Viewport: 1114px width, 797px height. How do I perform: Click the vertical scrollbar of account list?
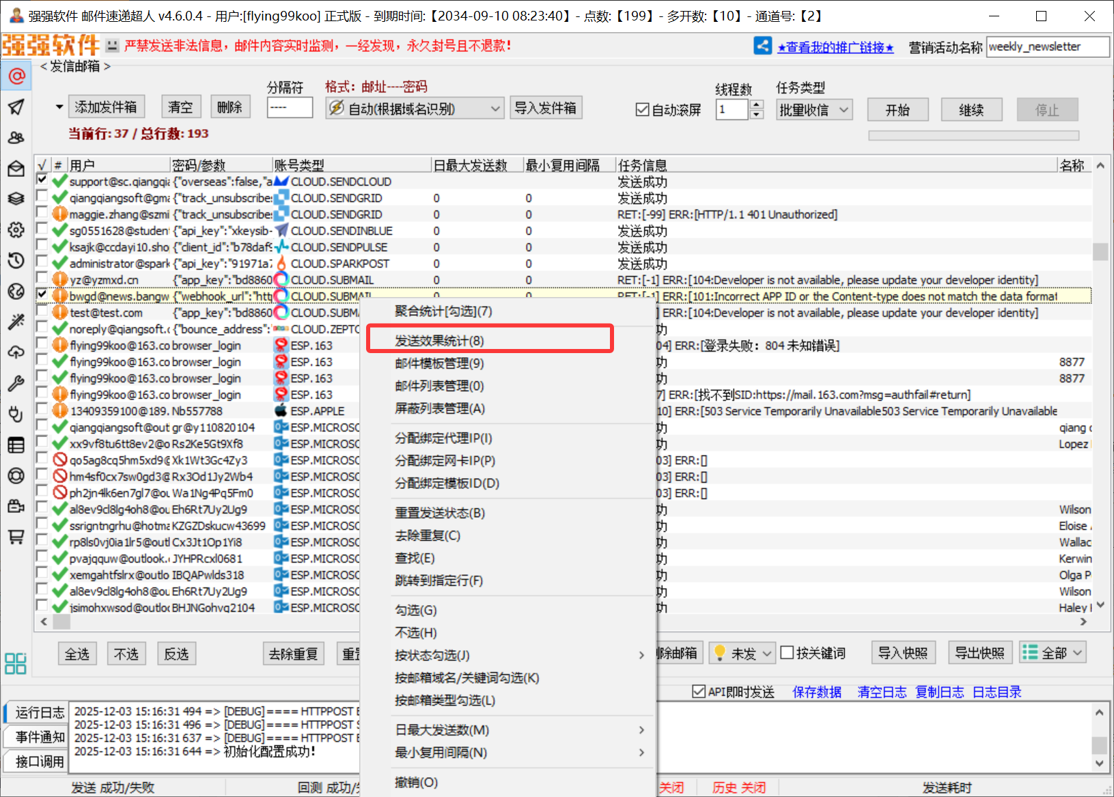click(1100, 382)
